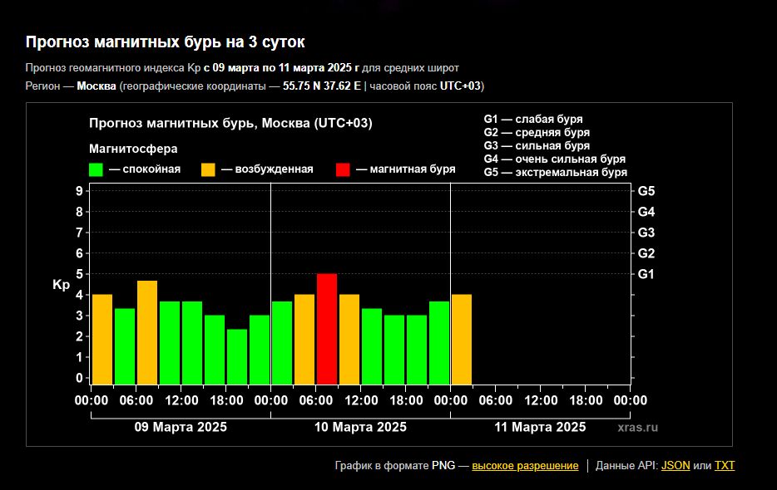Open the JSON API data link

coord(676,466)
